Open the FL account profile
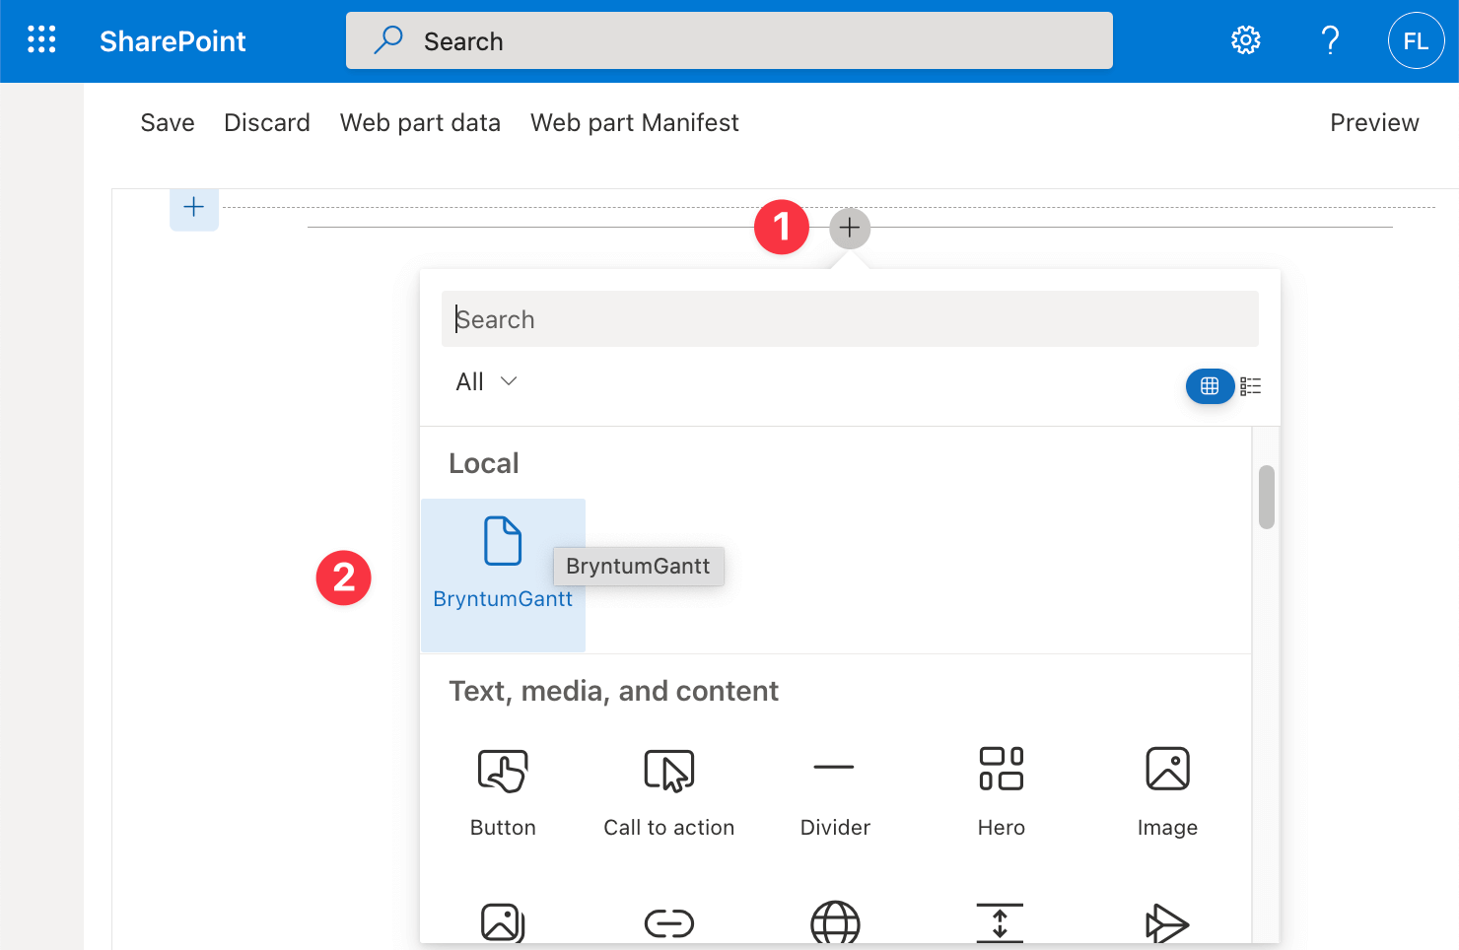 [x=1416, y=40]
